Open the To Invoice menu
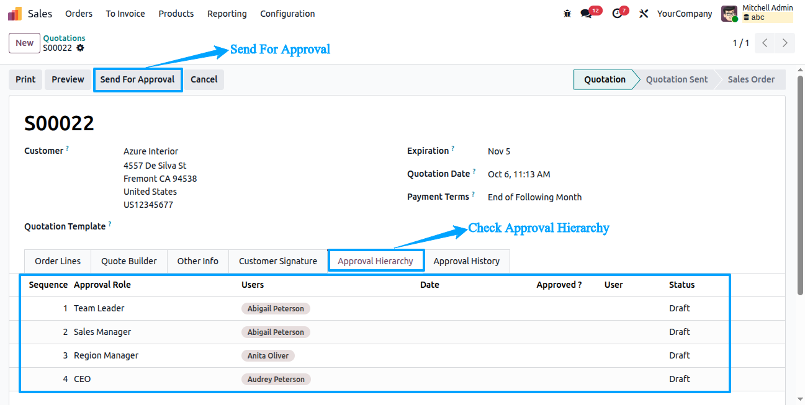 125,14
